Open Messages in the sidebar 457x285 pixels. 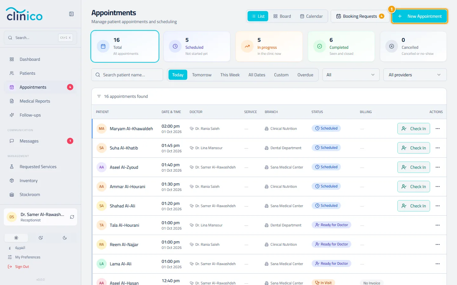point(41,141)
